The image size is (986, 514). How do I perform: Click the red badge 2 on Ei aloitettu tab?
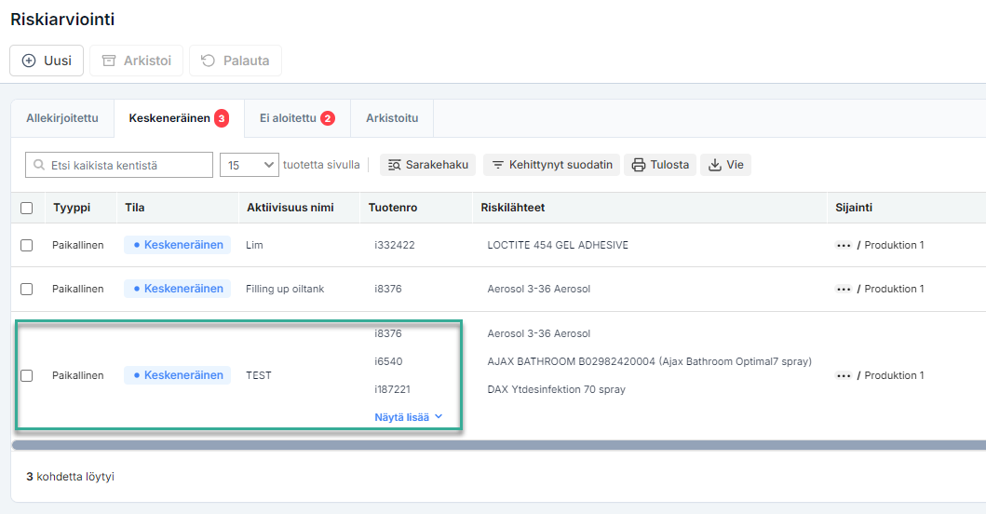(328, 118)
